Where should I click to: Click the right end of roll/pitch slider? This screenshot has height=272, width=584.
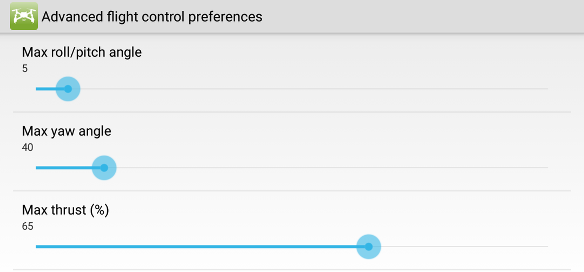tap(546, 89)
